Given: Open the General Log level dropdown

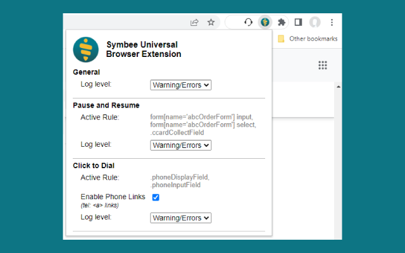Looking at the screenshot, I should pos(181,85).
